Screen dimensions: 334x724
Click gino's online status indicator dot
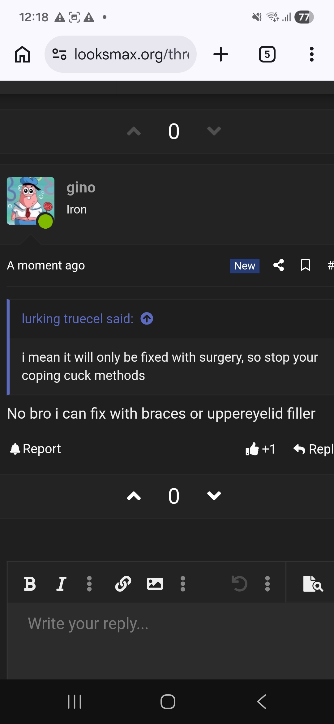pos(45,221)
